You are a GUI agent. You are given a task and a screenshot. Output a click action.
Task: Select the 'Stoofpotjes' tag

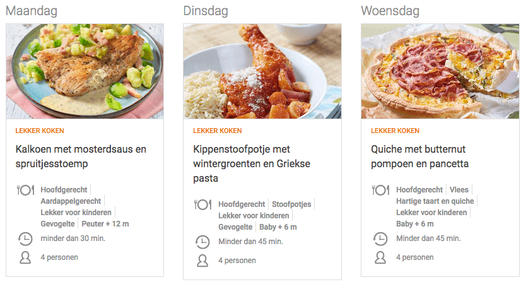[291, 204]
